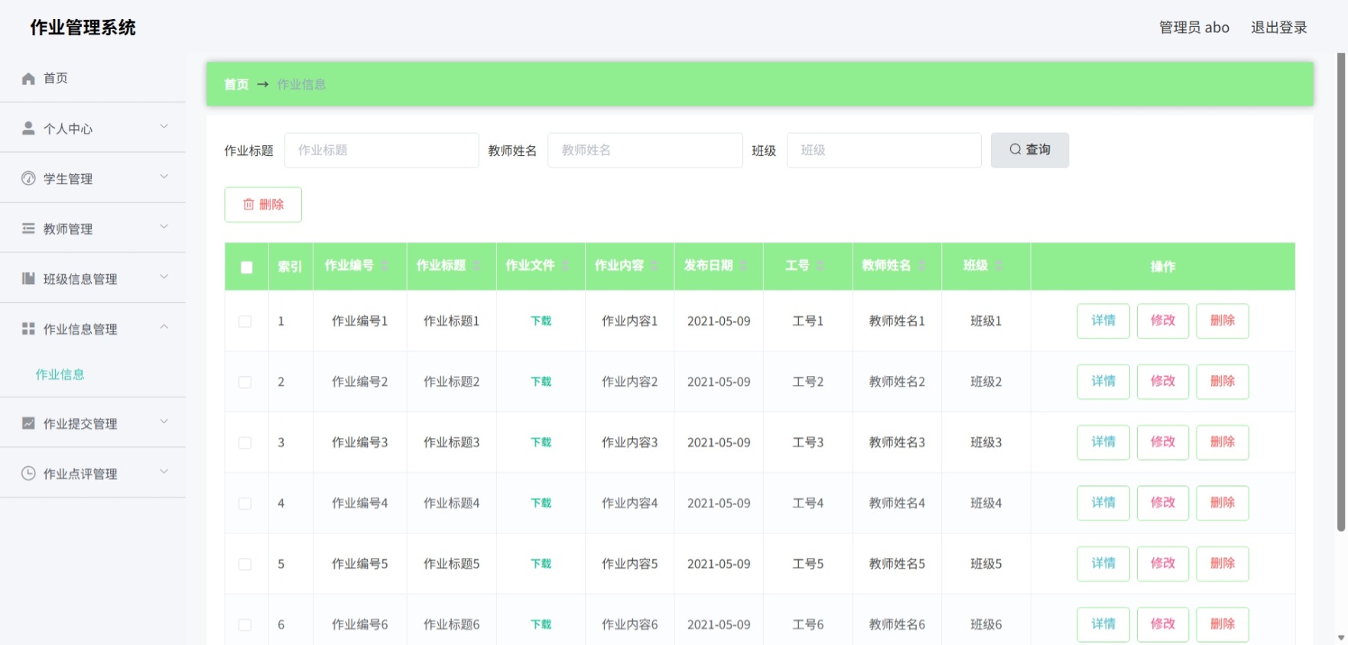Sort by 教师姓名 column arrows
Viewport: 1348px width, 645px height.
pos(922,265)
